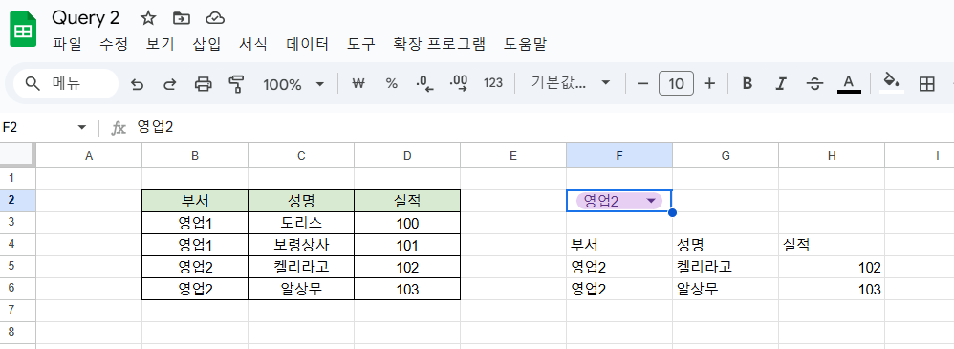This screenshot has width=954, height=349.
Task: Select the cell with value 100
Action: (x=407, y=223)
